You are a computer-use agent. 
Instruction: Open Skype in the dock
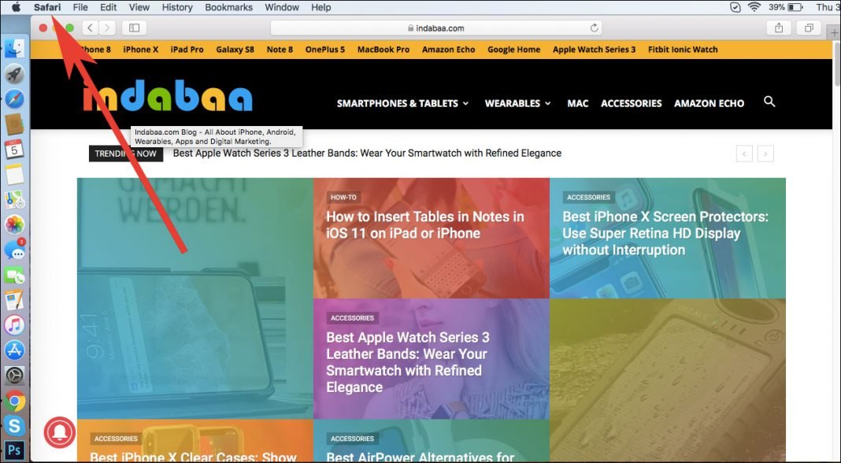pos(14,425)
